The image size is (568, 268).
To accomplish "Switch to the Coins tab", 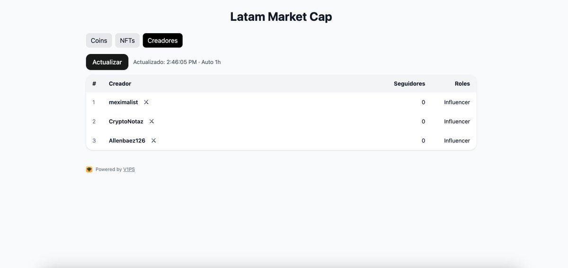I will 99,41.
